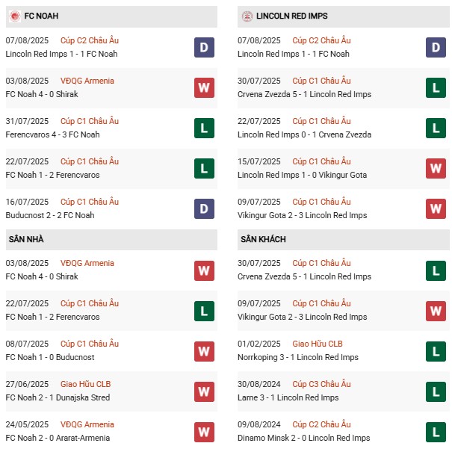
Task: Click L badge for Lincoln Red Imps 0 - 1 Crvena Zvezda
Action: coord(436,128)
